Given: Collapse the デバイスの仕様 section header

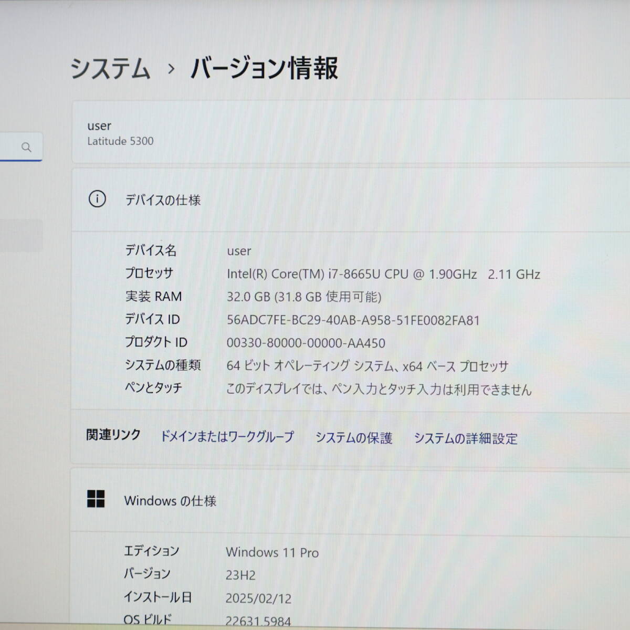Looking at the screenshot, I should point(351,199).
